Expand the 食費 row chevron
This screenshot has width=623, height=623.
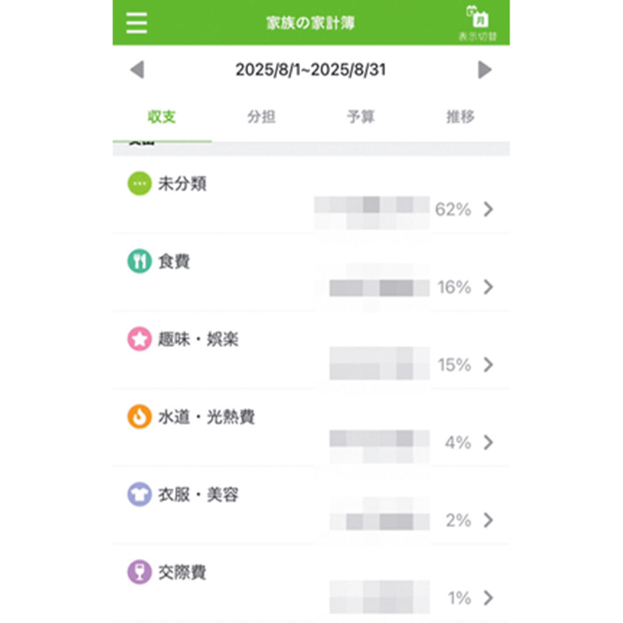(x=488, y=287)
